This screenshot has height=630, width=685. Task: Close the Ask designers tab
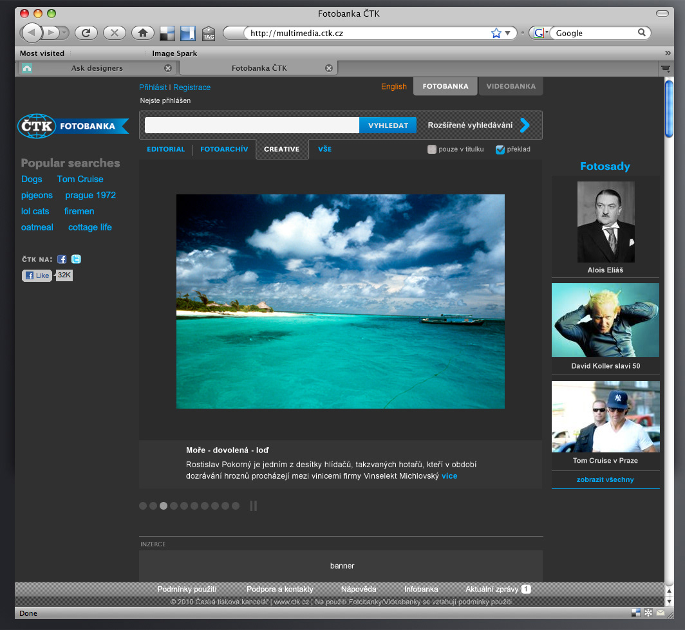[x=168, y=68]
